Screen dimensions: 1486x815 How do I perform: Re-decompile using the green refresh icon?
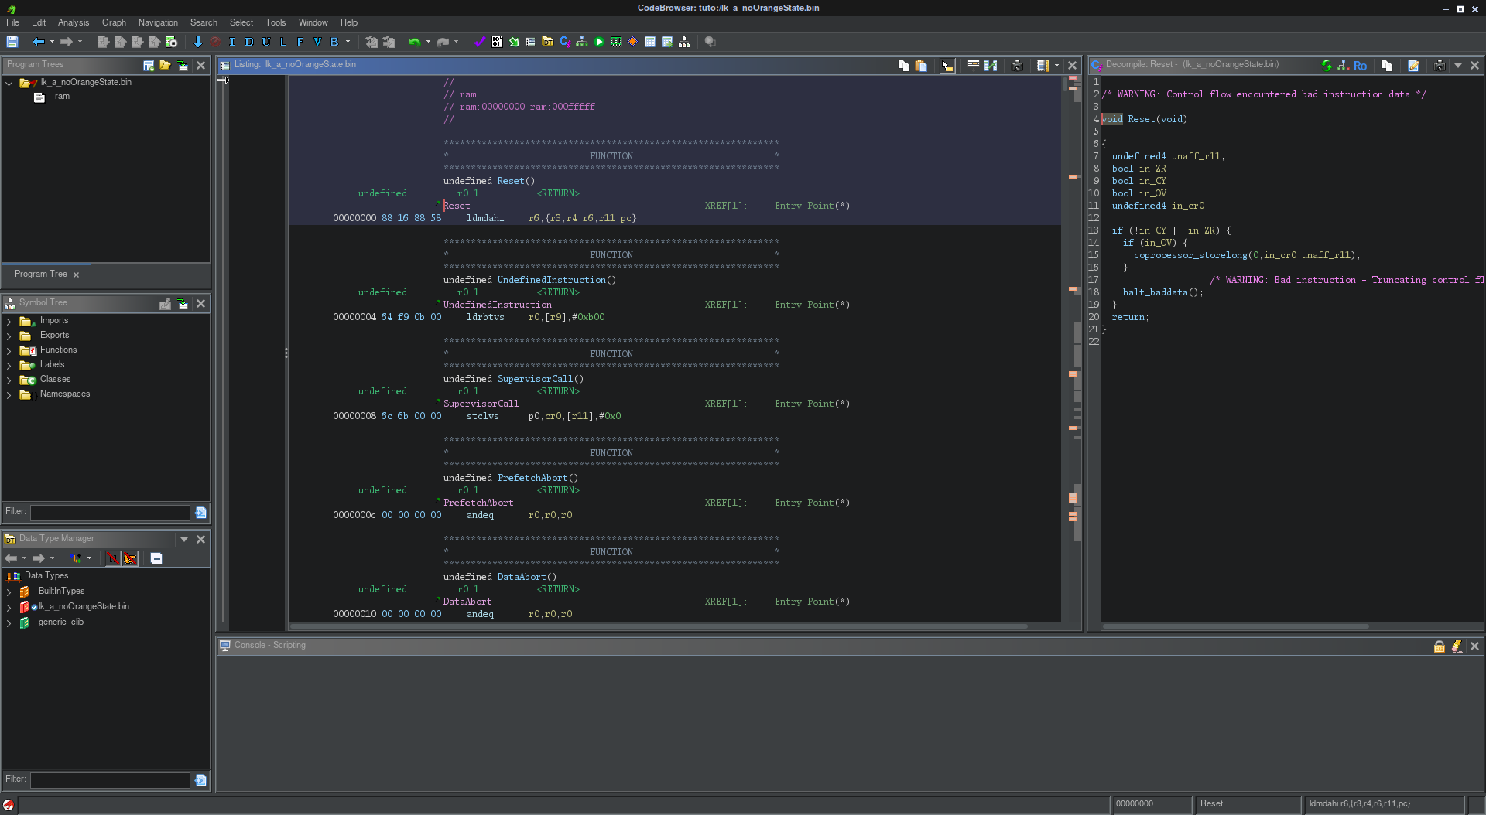click(x=1327, y=66)
